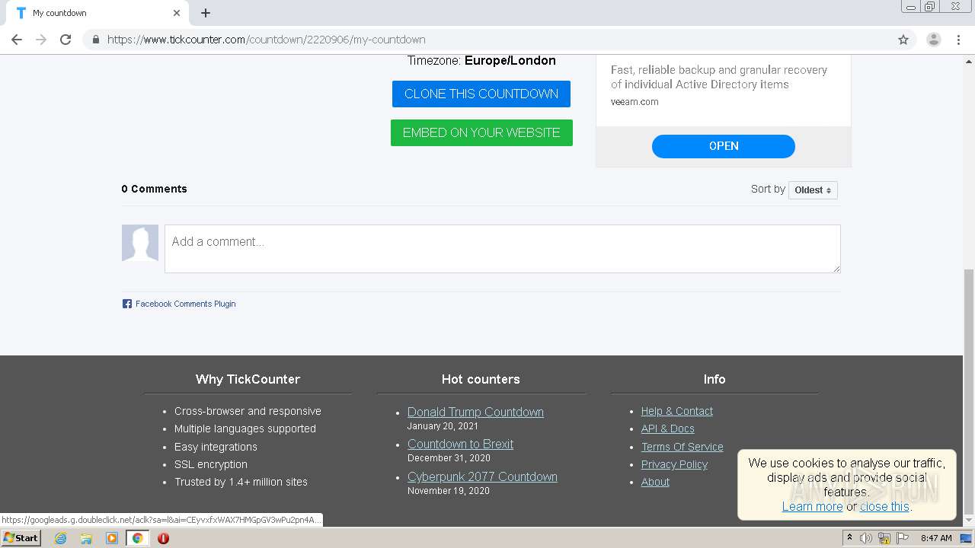Open the file explorer folder taskbar icon
Image resolution: width=975 pixels, height=548 pixels.
pos(86,538)
